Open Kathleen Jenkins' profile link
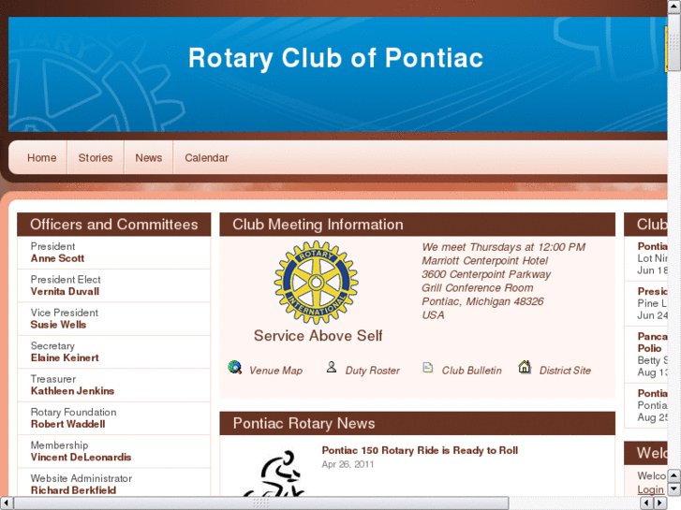681x510 pixels. point(72,390)
